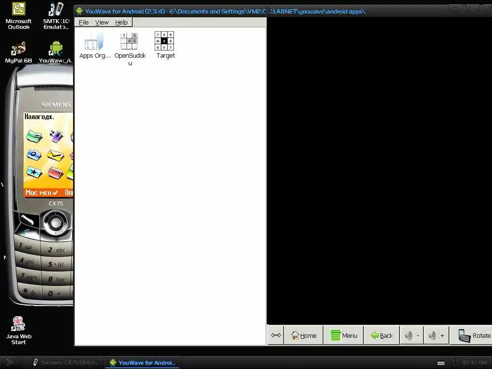Select the purple phone icon on Siemens screen
The height and width of the screenshot is (369, 492).
click(56, 136)
